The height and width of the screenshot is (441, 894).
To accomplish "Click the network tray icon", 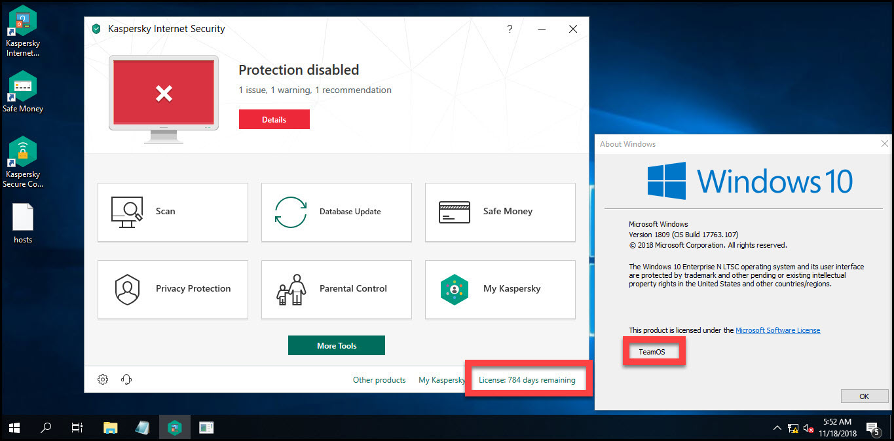I will [x=792, y=428].
